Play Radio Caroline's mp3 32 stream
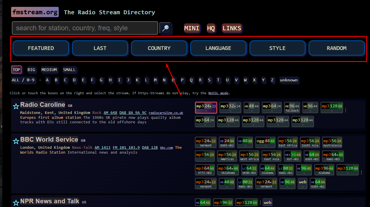370x207 pixels. coord(230,107)
